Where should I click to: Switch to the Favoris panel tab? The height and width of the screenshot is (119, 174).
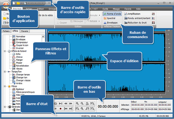tap(24, 31)
